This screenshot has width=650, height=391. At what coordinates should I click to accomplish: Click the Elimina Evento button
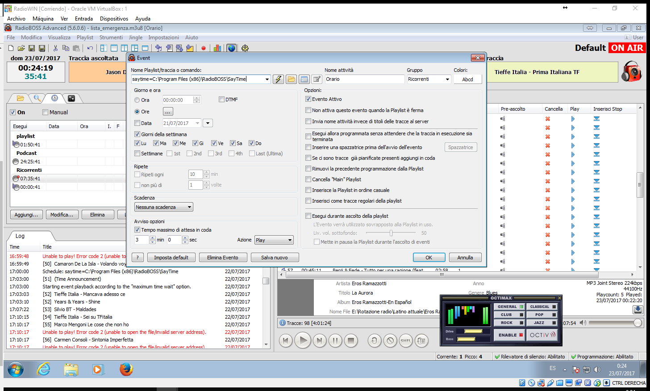[223, 258]
